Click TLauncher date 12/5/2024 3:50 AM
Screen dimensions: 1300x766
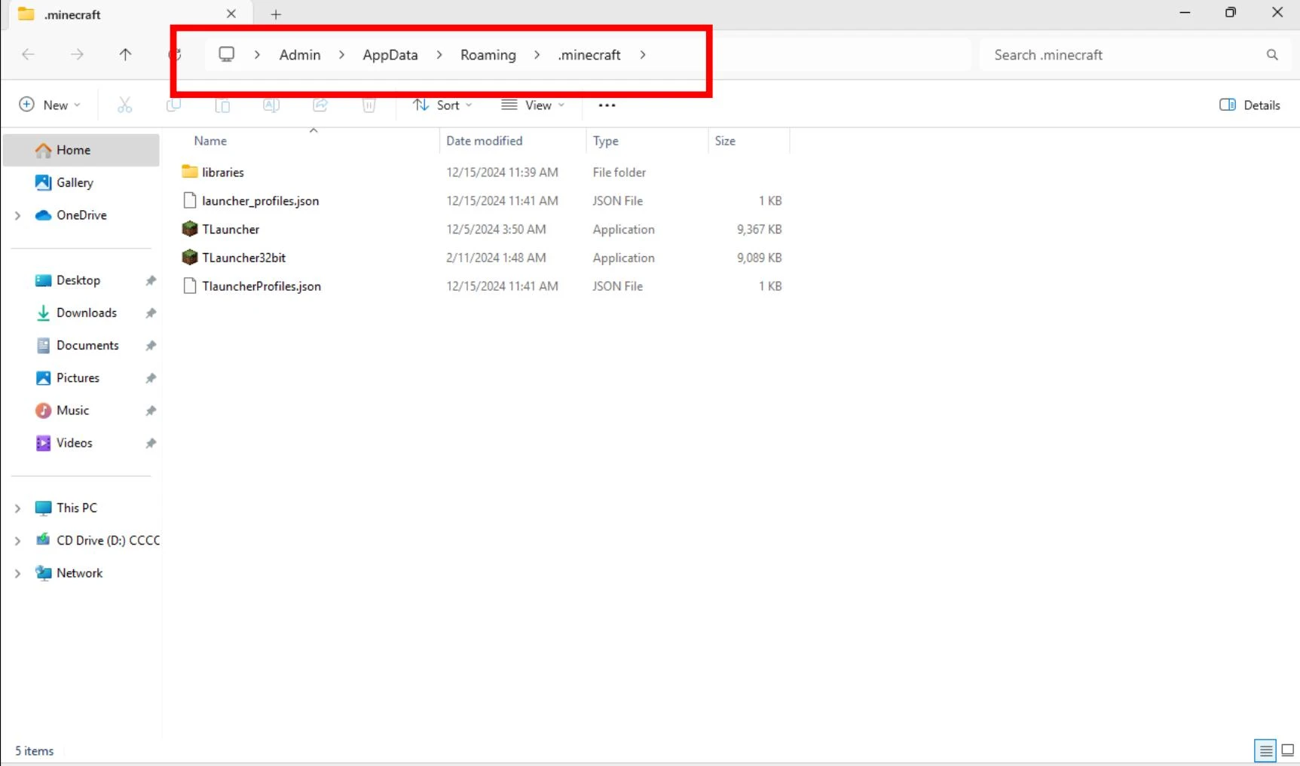[x=496, y=230]
